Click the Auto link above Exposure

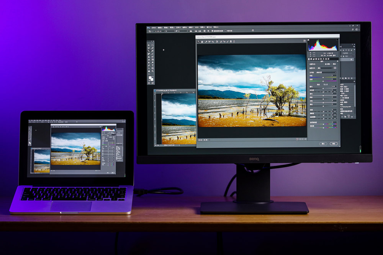[x=319, y=84]
